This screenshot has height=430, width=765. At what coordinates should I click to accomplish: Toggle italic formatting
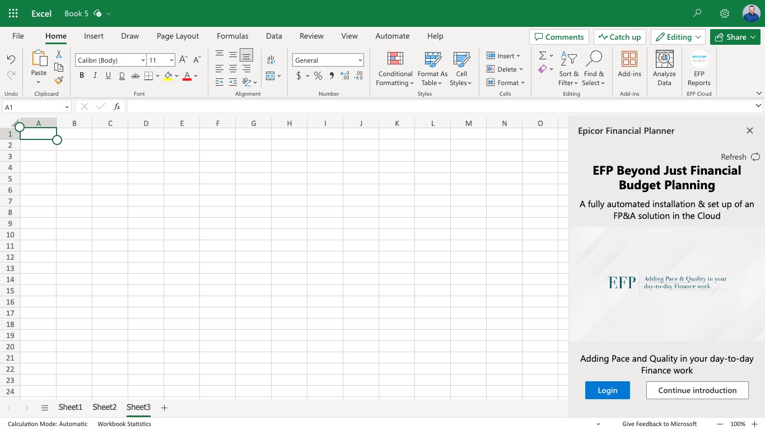pyautogui.click(x=95, y=76)
